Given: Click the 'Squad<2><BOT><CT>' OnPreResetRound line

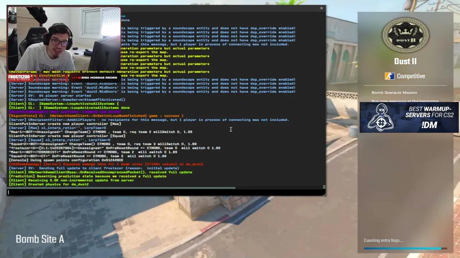Looking at the screenshot, I should tap(88, 156).
